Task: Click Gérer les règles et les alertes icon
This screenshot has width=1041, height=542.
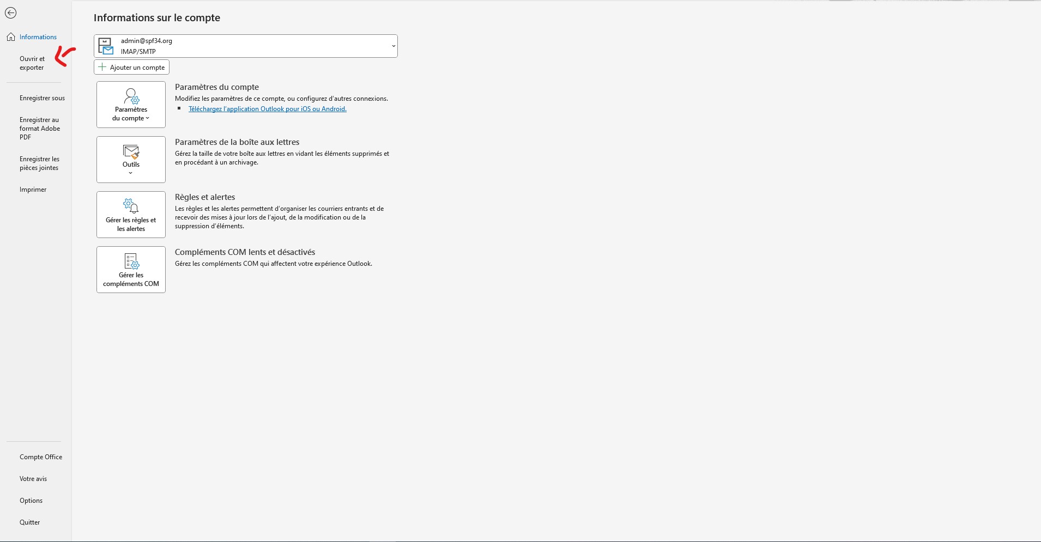Action: (x=131, y=206)
